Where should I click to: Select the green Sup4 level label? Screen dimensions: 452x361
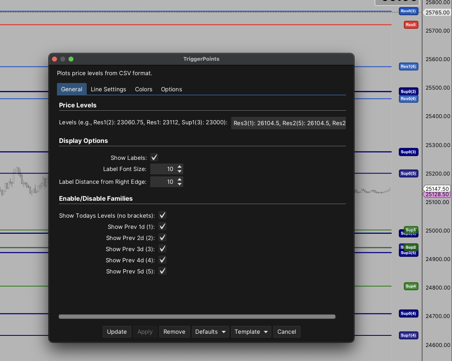411,286
